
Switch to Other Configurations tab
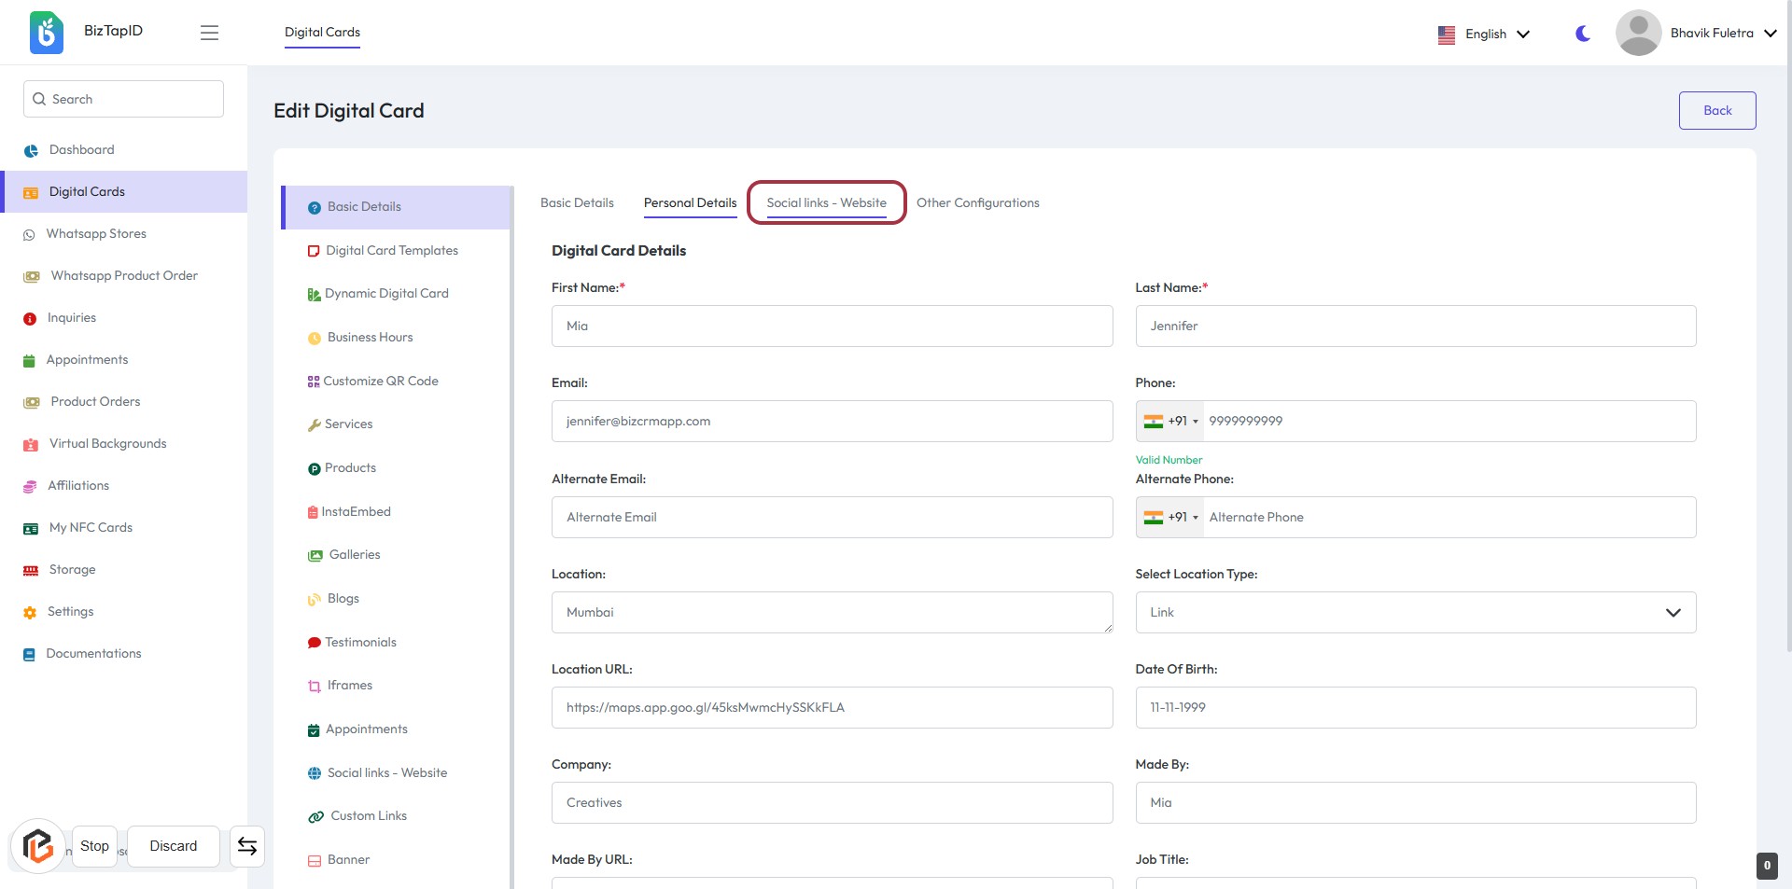point(977,203)
